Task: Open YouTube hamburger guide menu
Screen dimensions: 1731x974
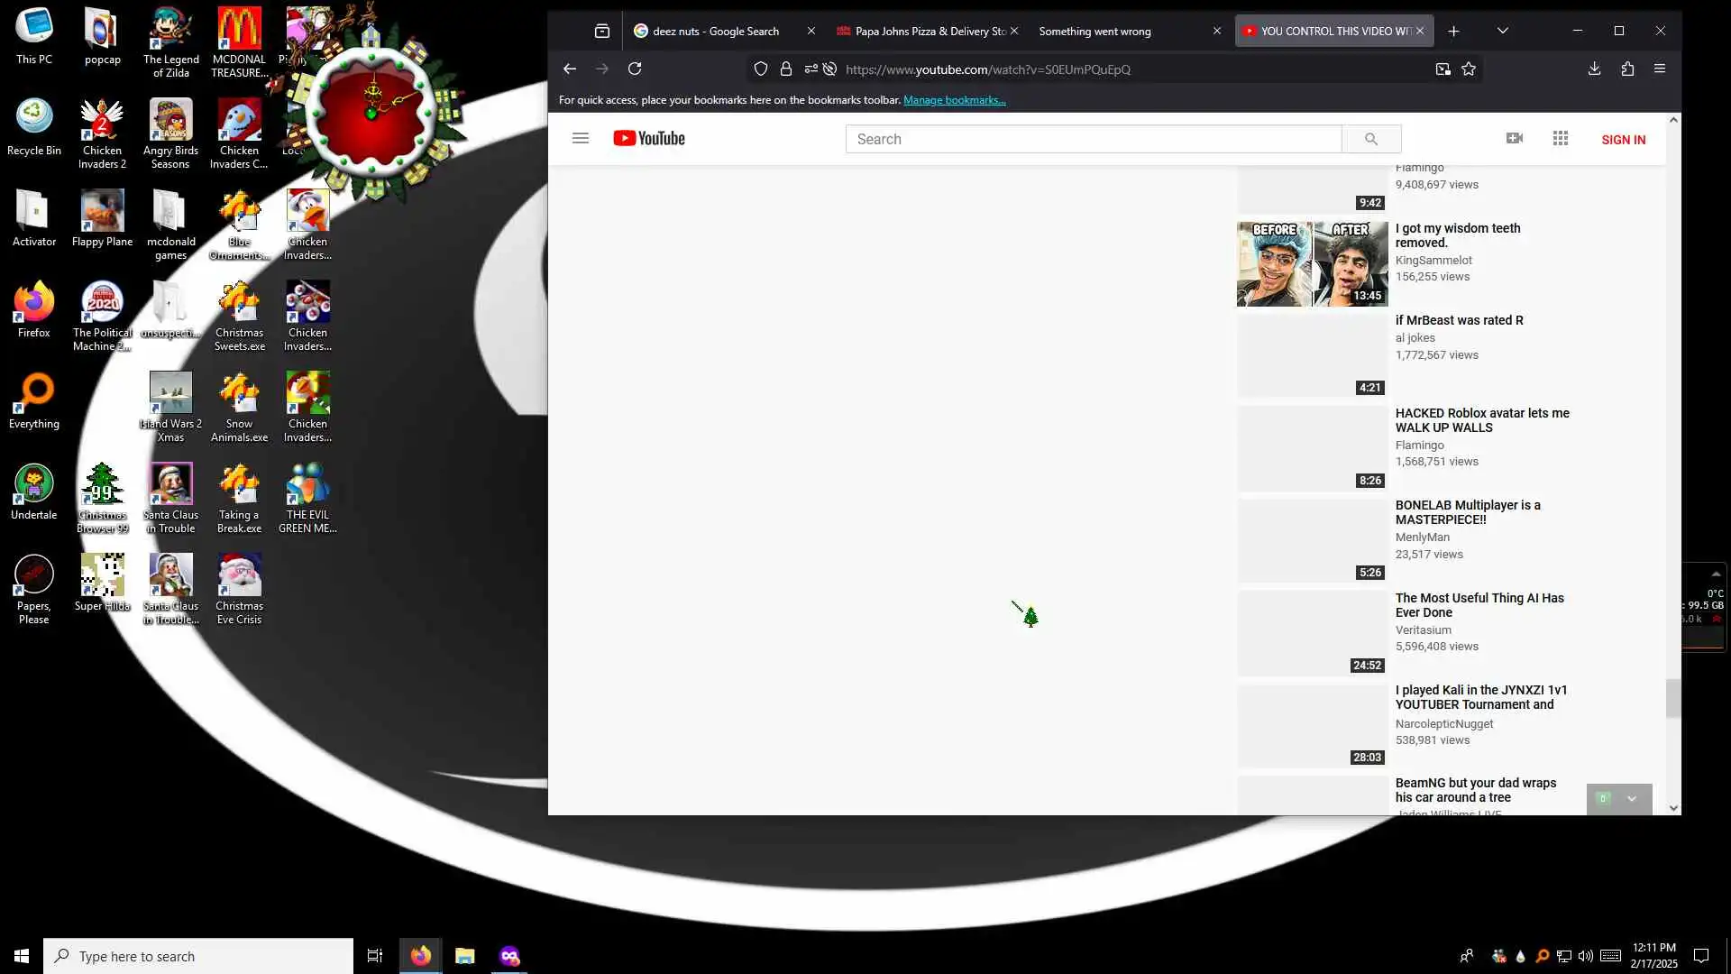Action: pos(581,138)
